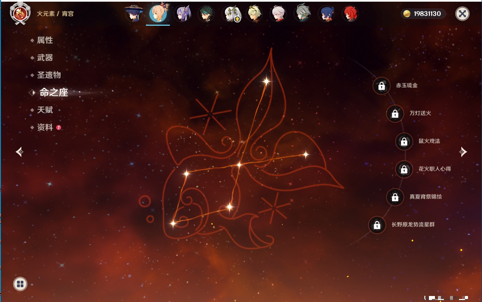Viewport: 482px width, 302px height.
Task: Select the blond Kaveh avatar
Action: coord(254,14)
